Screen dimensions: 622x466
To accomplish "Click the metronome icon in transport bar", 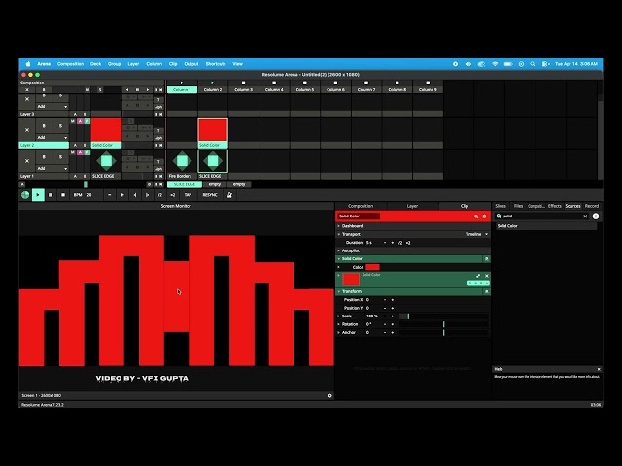I will point(229,195).
